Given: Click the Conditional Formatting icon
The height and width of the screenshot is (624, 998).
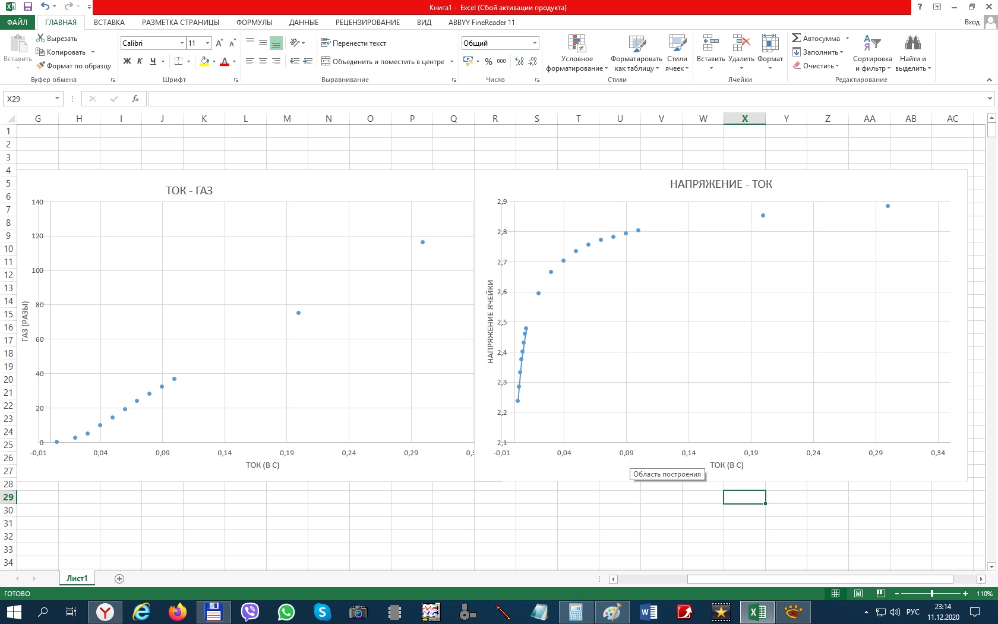Looking at the screenshot, I should coord(576,44).
